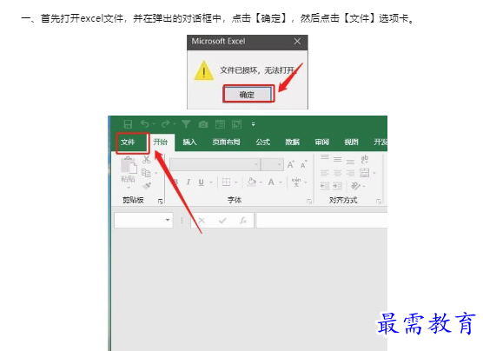
Task: Close the Microsoft Excel error dialog
Action: pyautogui.click(x=297, y=42)
